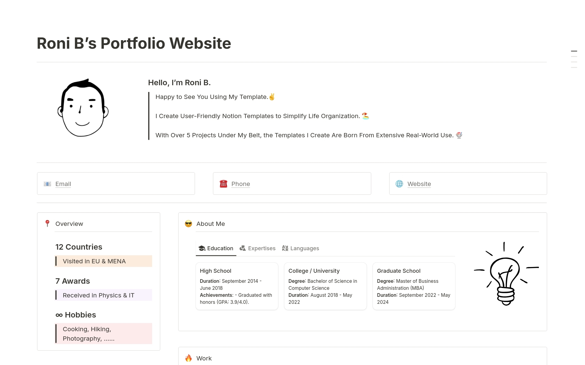Open the Website link

419,184
